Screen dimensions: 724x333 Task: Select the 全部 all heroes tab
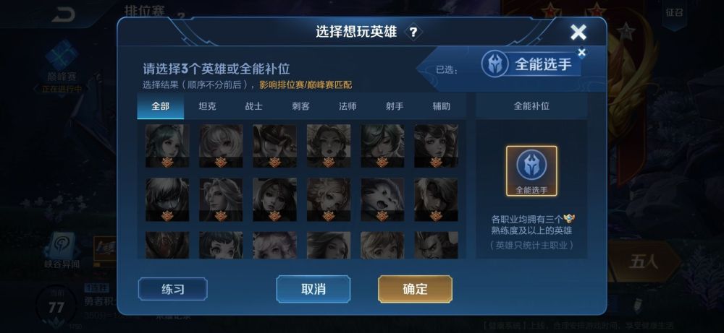coord(160,106)
